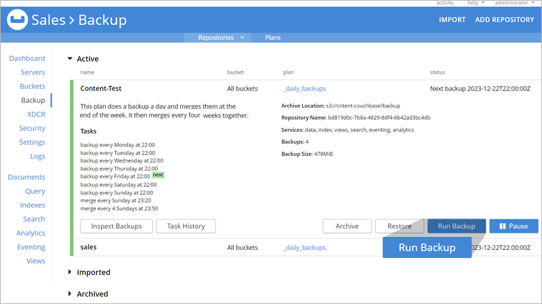Go to Indexes in the sidebar

point(33,205)
